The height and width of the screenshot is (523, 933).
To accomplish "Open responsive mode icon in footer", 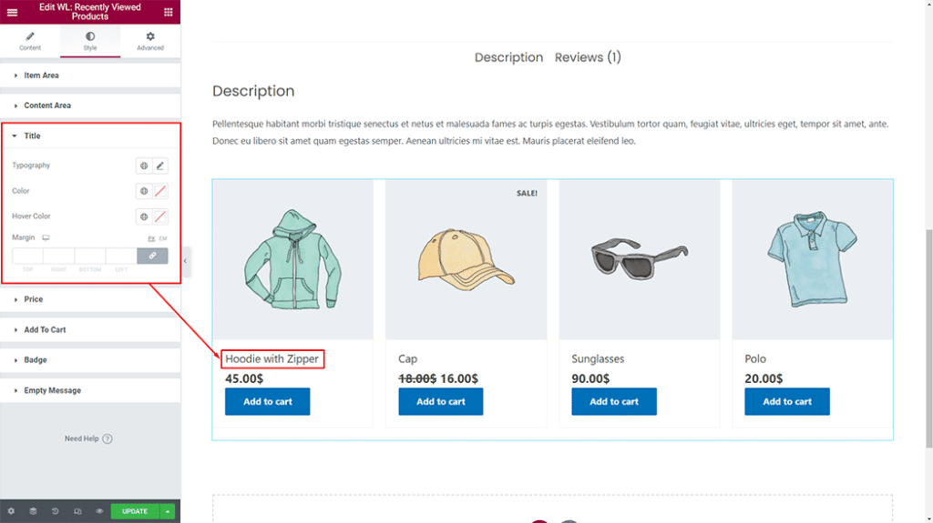I will [77, 511].
